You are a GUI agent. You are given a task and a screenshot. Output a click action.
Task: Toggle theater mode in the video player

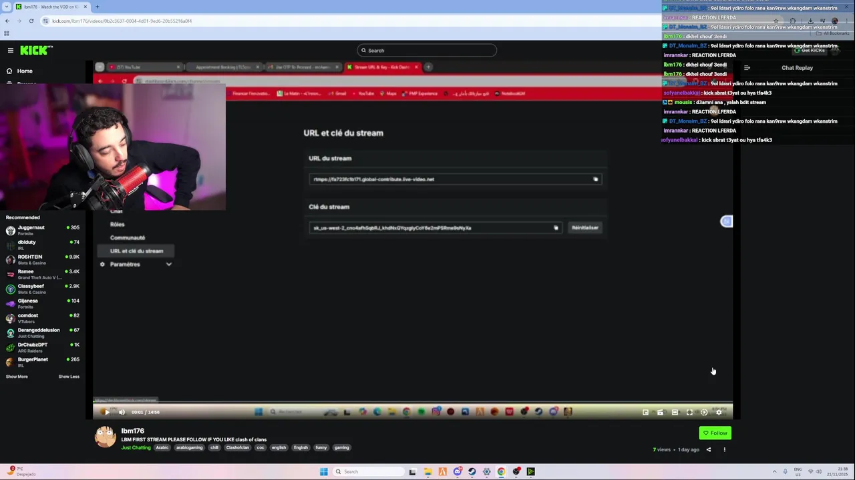[x=675, y=412]
